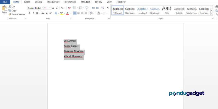Switch to the PAGE LAYOUT tab
The width and height of the screenshot is (218, 109).
point(53,2)
